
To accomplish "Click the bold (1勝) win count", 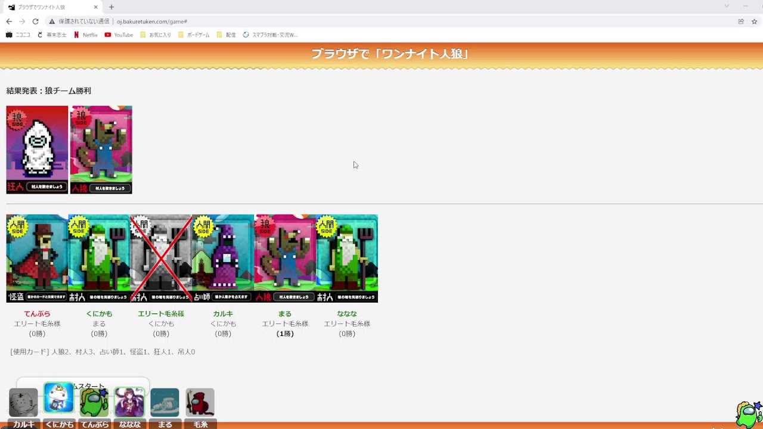I will tap(285, 334).
